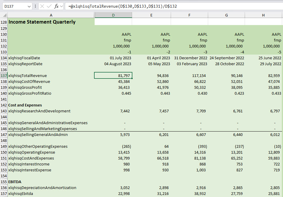
Task: Select column D header
Action: [x=113, y=15]
